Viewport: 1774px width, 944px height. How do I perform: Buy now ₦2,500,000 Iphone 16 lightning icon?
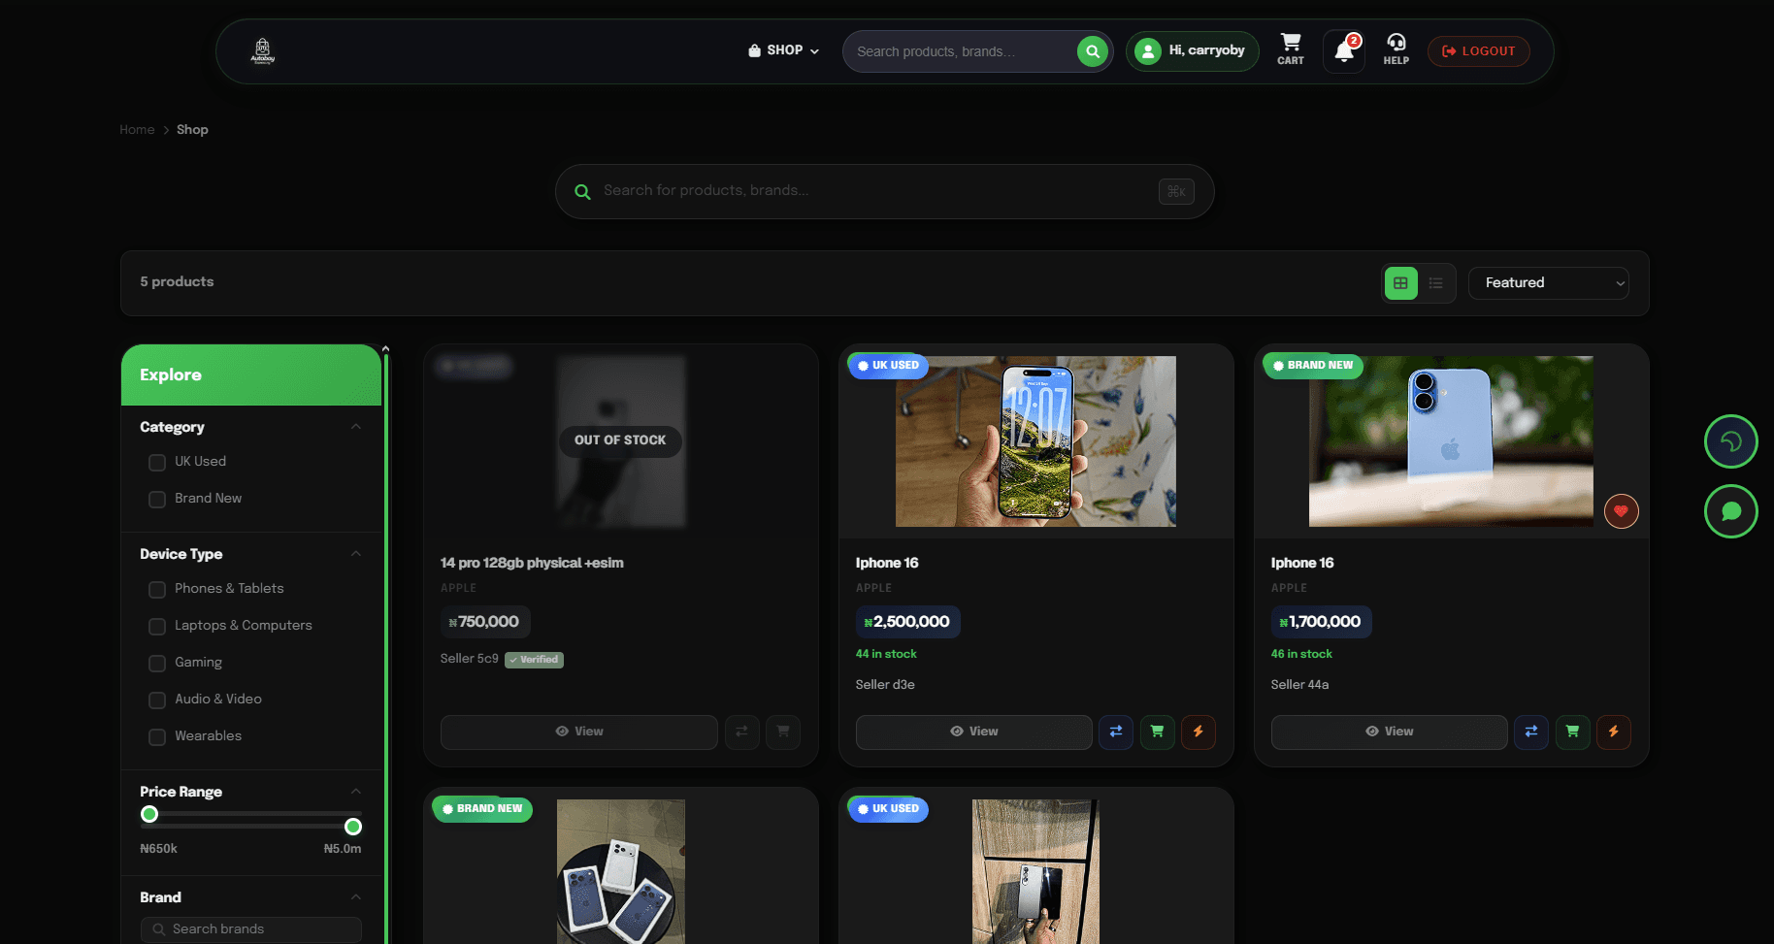tap(1199, 732)
